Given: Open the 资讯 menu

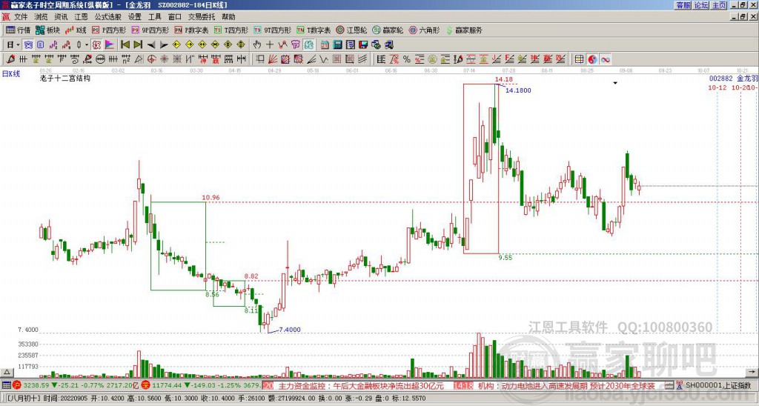Looking at the screenshot, I should [61, 17].
